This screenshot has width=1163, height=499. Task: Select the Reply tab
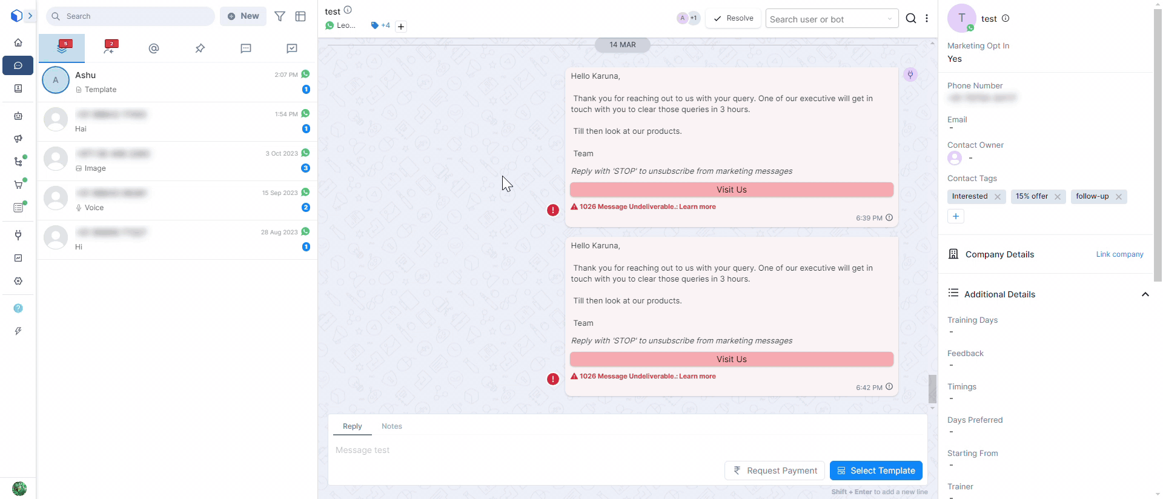tap(352, 426)
